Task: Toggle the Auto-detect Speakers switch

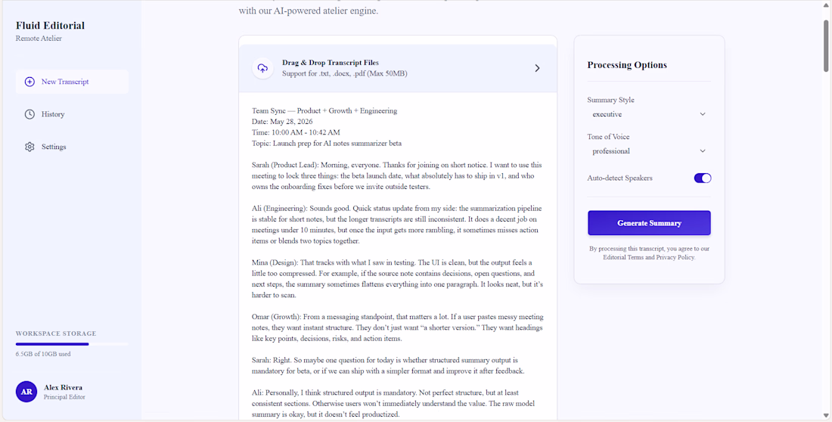Action: click(x=703, y=178)
